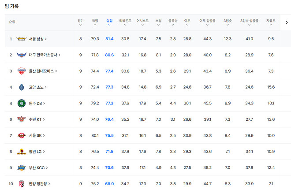Viewport: 291px width, 190px height.
Task: Select 부산 KCC 3점슛 성공률 value 37.8
Action: pos(249,168)
